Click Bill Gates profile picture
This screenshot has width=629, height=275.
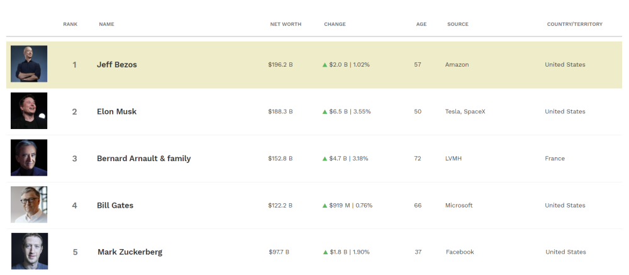(29, 205)
